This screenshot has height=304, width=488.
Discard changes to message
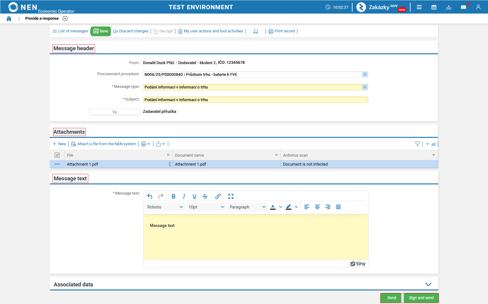pyautogui.click(x=131, y=31)
